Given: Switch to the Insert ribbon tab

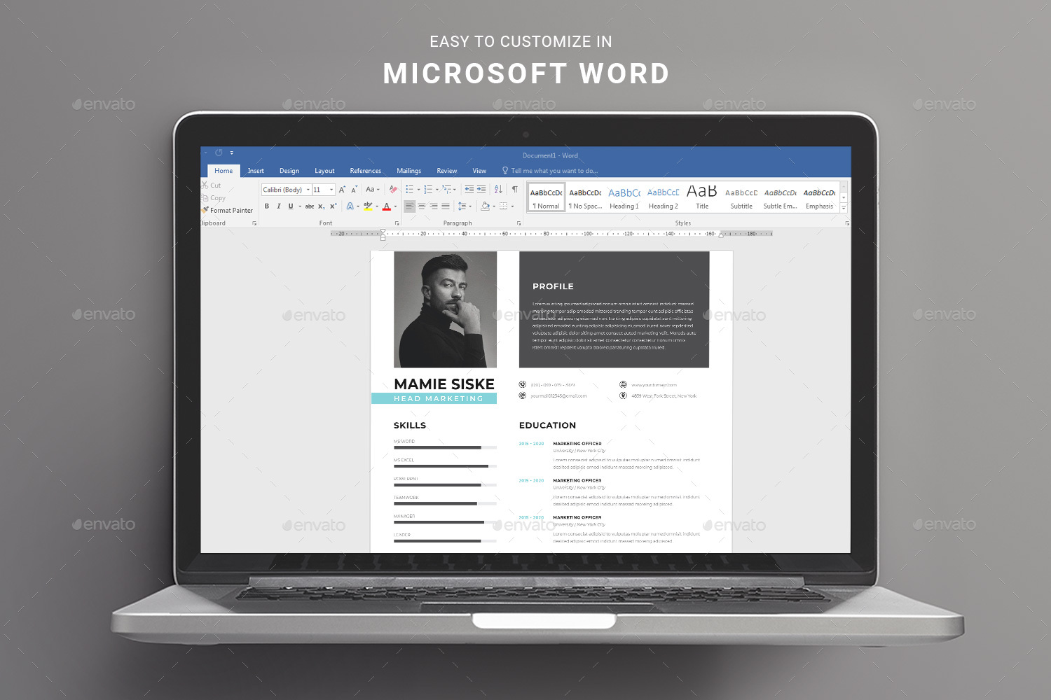Looking at the screenshot, I should (256, 170).
